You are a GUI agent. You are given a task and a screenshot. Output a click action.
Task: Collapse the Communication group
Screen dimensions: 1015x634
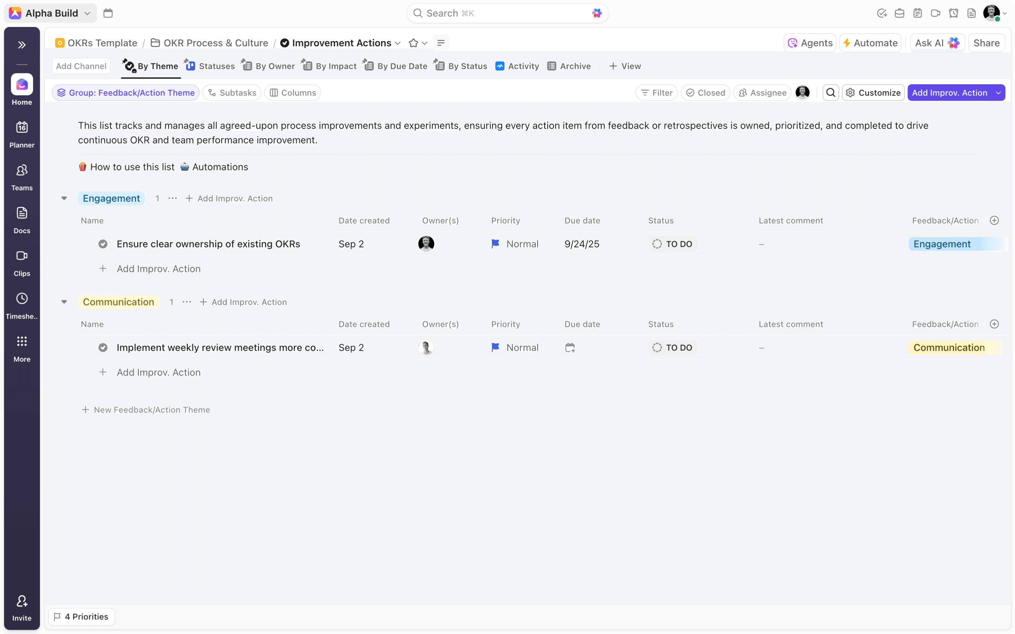(64, 302)
